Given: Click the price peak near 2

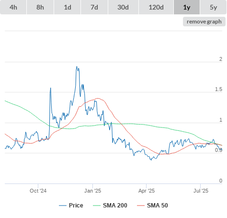Looking at the screenshot, I should (x=77, y=67).
